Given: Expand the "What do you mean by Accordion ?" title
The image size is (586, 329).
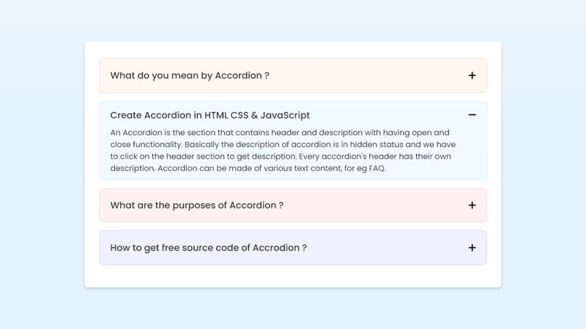Looking at the screenshot, I should point(190,75).
